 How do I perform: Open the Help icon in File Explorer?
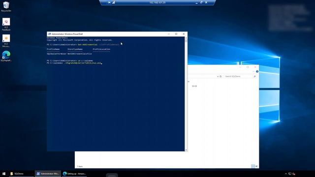[257, 71]
